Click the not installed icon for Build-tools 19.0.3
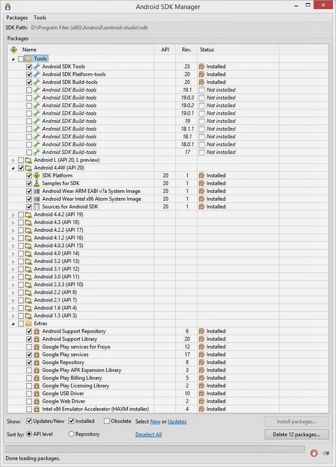This screenshot has width=336, height=467. 202,98
